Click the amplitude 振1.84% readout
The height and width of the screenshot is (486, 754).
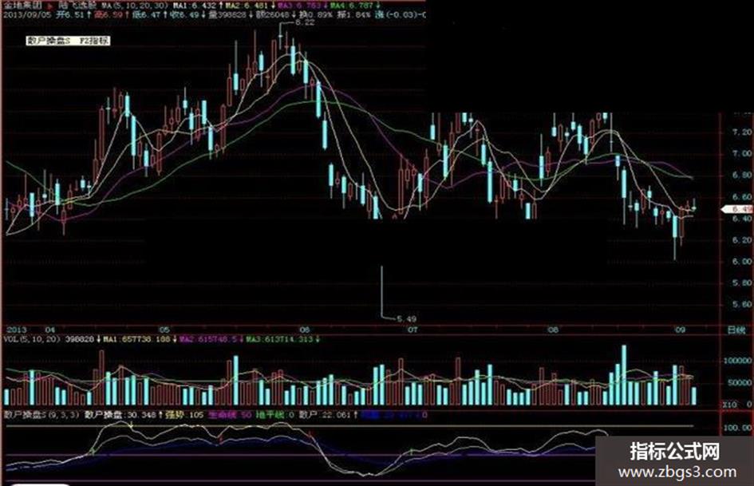354,15
